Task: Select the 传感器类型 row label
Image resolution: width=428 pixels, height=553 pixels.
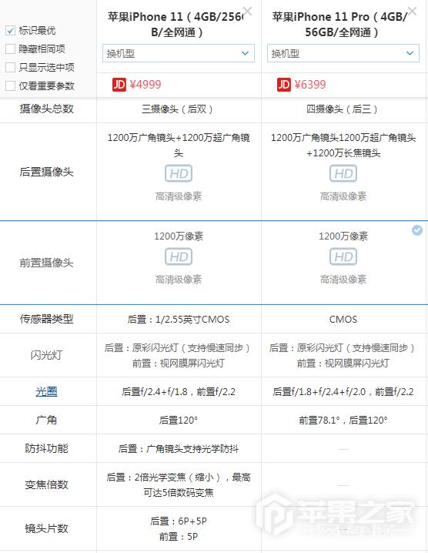Action: click(x=46, y=319)
